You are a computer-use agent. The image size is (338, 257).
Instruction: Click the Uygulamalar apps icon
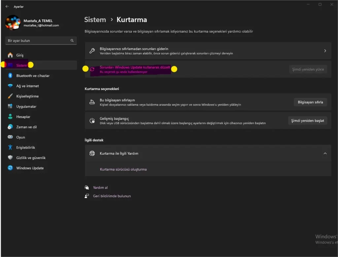click(10, 106)
